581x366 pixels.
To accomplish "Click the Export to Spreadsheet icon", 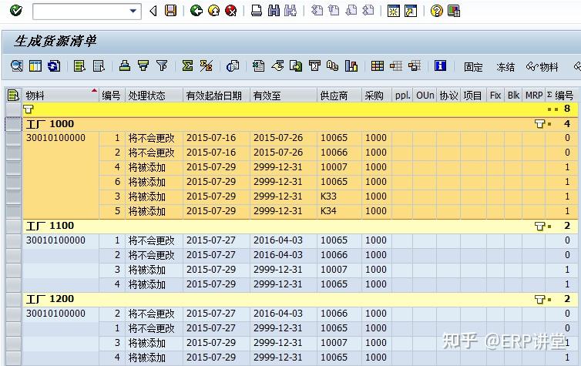I will click(258, 66).
